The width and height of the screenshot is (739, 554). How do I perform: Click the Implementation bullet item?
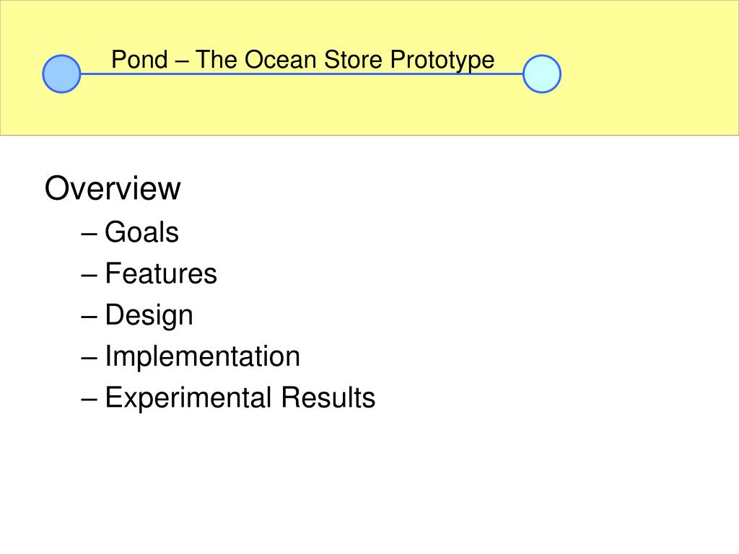pyautogui.click(x=202, y=356)
